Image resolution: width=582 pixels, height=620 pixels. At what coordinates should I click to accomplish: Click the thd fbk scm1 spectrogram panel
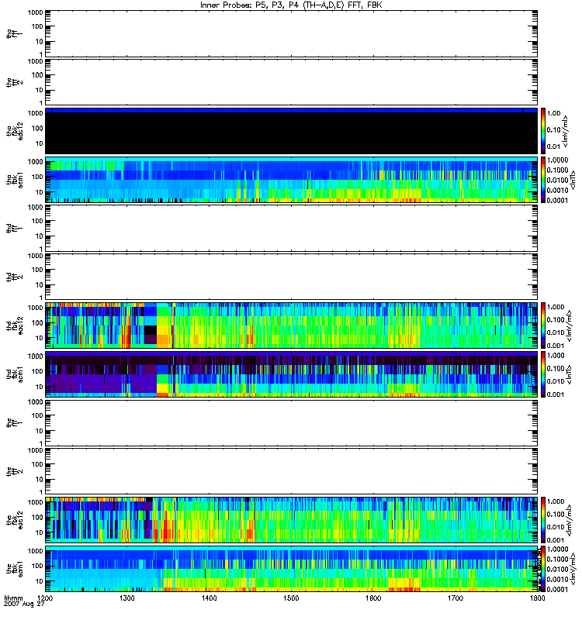pos(291,374)
